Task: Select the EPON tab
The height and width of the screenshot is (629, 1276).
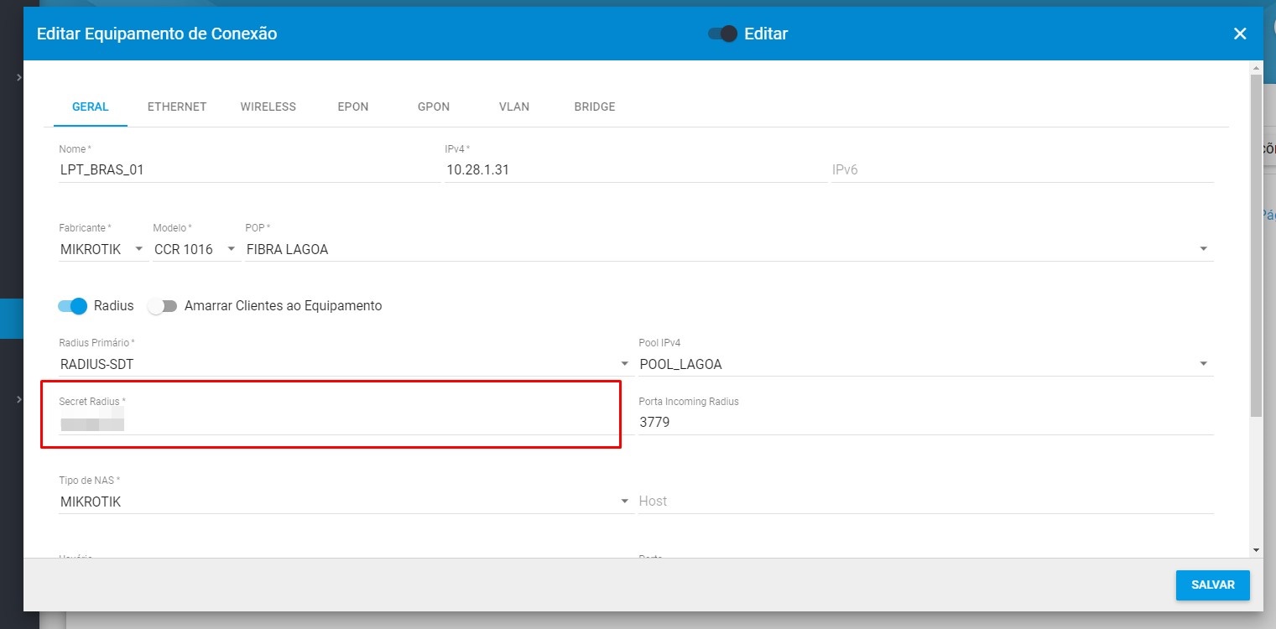Action: coord(353,107)
